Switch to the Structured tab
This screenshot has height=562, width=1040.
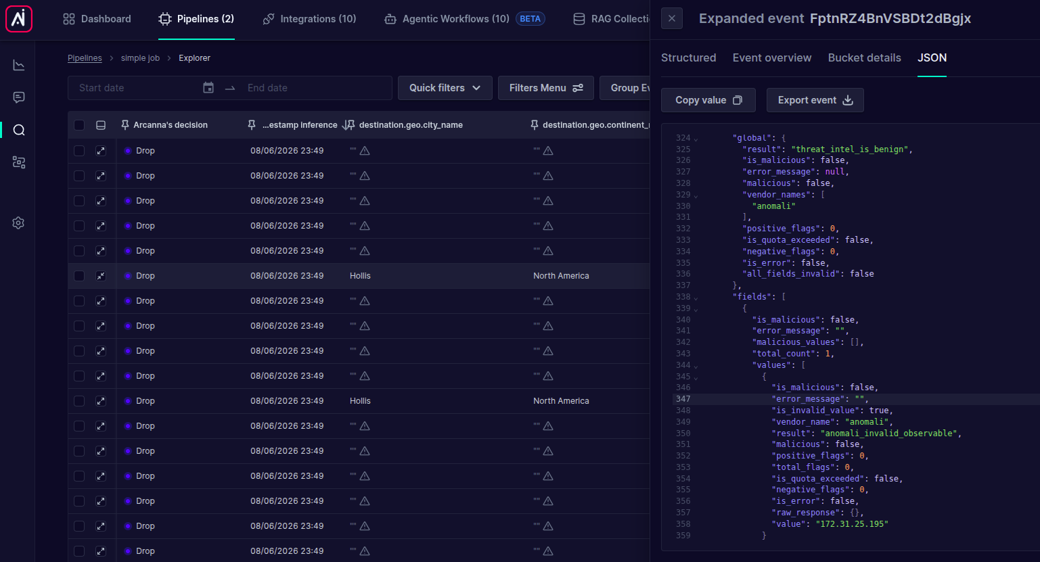tap(688, 57)
